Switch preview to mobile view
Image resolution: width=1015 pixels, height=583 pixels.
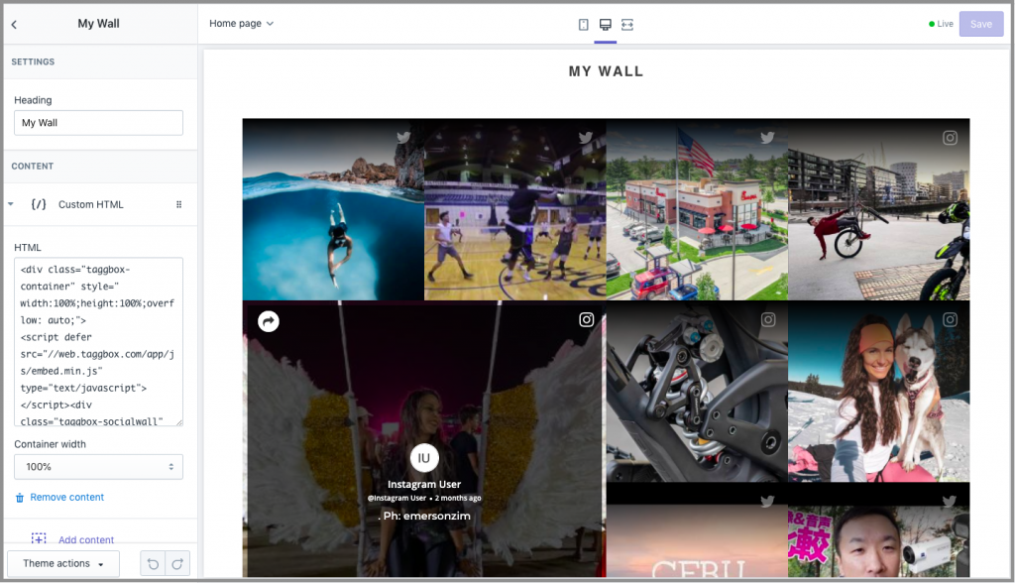coord(584,23)
